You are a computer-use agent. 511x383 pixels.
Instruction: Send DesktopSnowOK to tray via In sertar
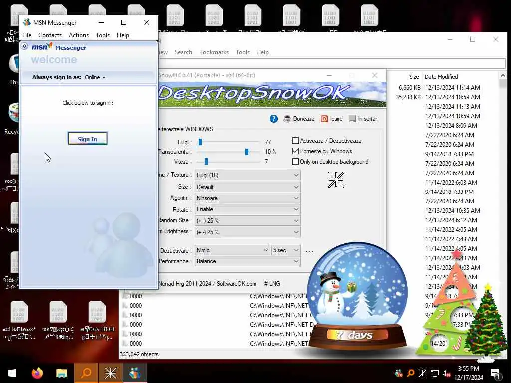[x=363, y=119]
